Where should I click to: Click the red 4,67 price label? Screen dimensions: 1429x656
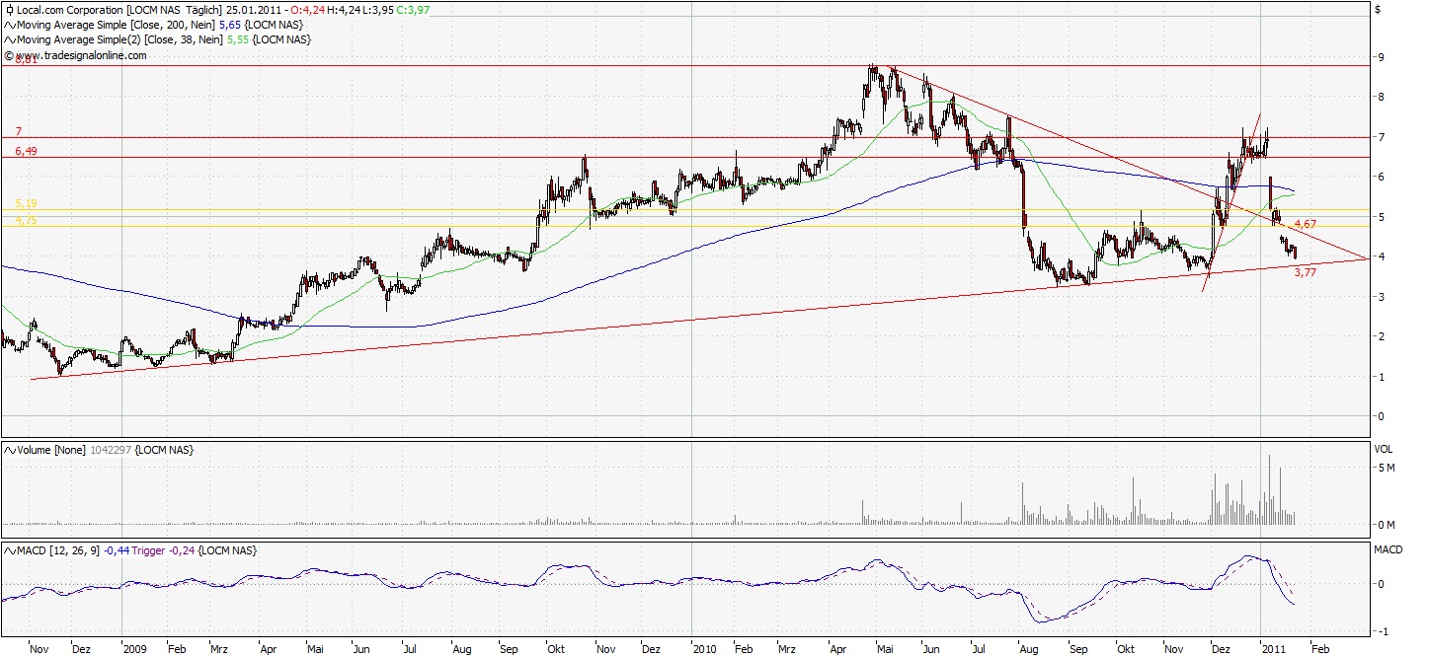(x=1305, y=225)
